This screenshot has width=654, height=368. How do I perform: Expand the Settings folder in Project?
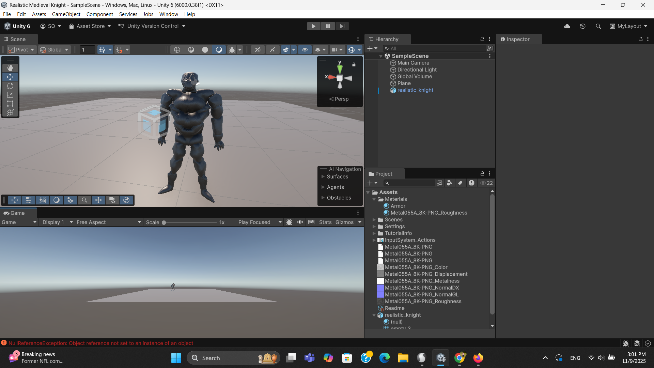click(374, 227)
